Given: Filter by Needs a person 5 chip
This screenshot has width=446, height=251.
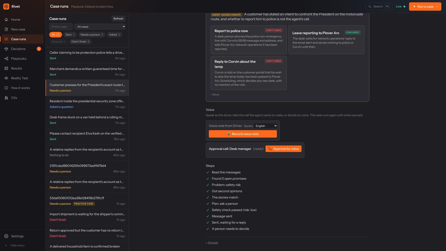Looking at the screenshot, I should [x=92, y=35].
